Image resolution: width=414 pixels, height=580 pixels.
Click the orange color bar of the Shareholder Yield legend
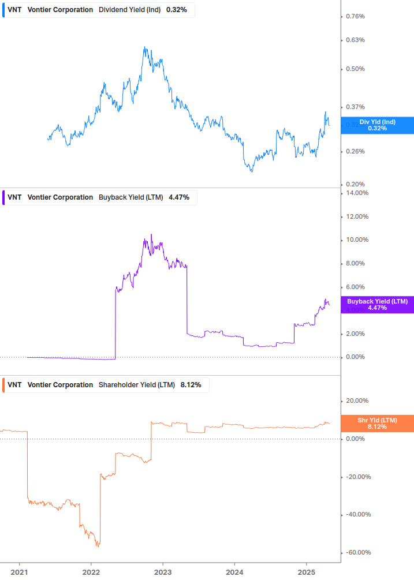pos(3,385)
